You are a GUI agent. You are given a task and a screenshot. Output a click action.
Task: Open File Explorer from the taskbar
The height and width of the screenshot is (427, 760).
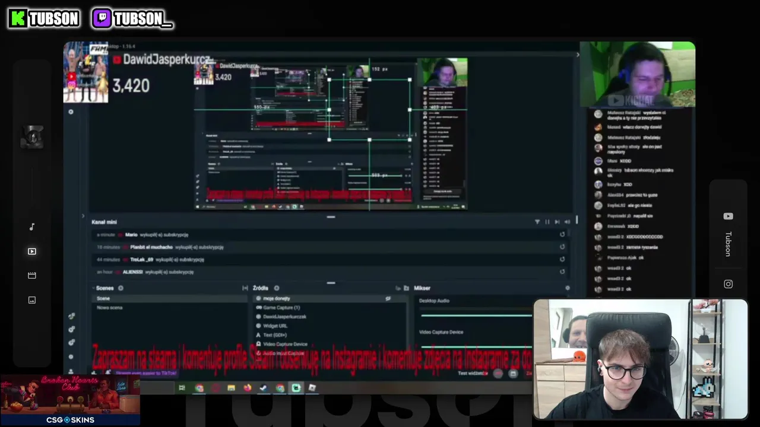coord(231,388)
